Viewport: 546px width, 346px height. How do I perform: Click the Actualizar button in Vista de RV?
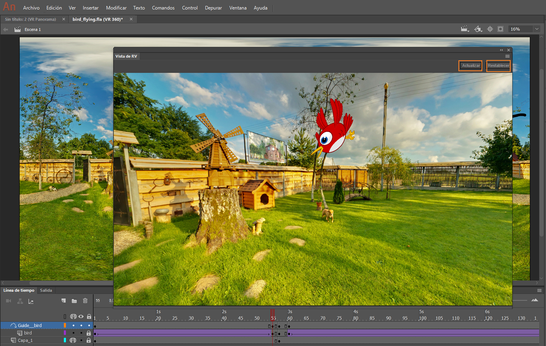[470, 65]
